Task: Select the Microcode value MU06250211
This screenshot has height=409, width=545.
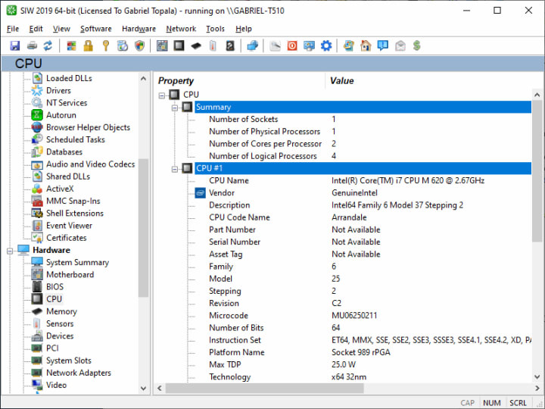Action: [354, 315]
